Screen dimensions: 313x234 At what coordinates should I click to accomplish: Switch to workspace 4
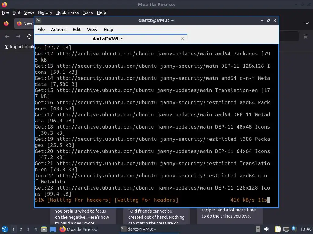pos(36,229)
